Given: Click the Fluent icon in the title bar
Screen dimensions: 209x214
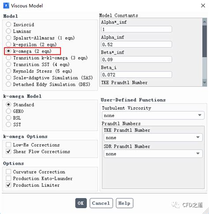Looking at the screenshot, I should click(6, 6).
